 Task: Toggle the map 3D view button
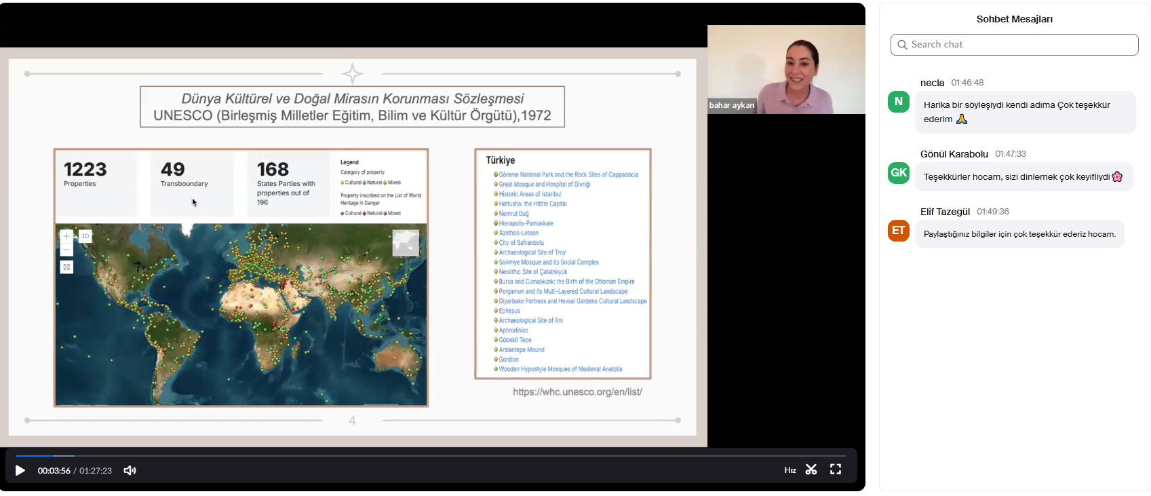85,236
